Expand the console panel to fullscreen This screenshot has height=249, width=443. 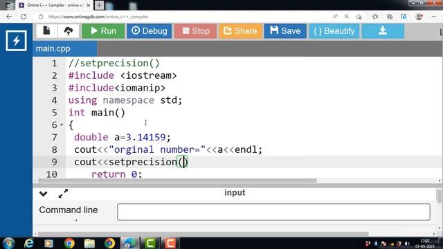(63, 194)
